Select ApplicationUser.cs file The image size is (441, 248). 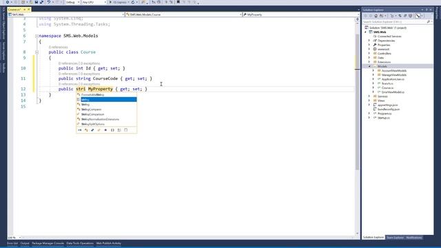pos(393,79)
